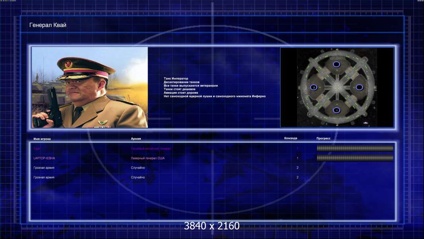Click Tiger's loading progress bar
This screenshot has width=424, height=239.
click(x=355, y=148)
